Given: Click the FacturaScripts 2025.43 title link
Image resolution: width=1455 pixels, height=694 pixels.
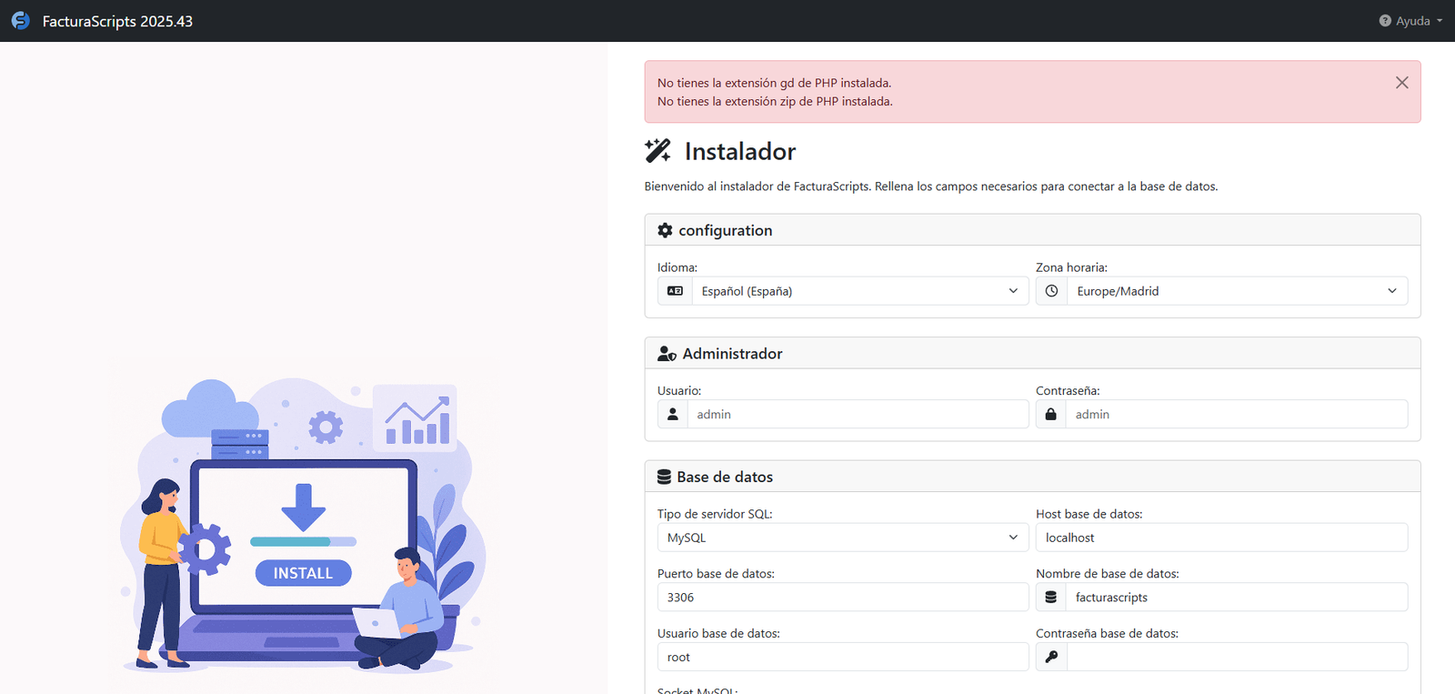Looking at the screenshot, I should coord(117,21).
